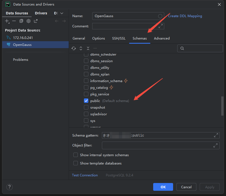Enable Show template databases
Screen dimensions: 226x196
76,163
